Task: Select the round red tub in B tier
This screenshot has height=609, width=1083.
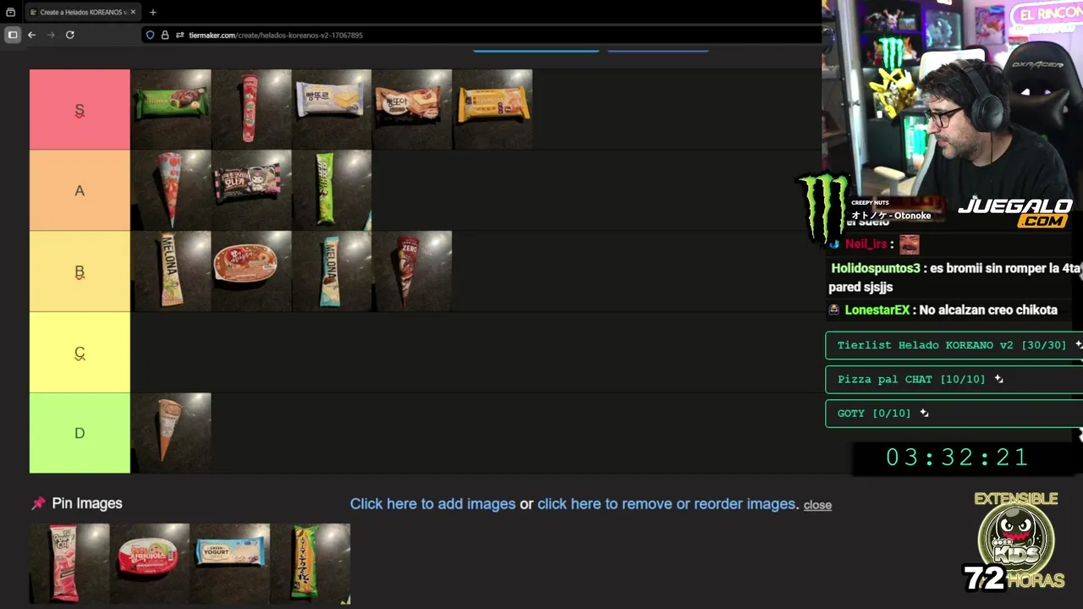Action: pos(251,271)
